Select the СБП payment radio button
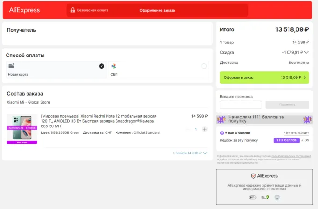 tap(204, 66)
